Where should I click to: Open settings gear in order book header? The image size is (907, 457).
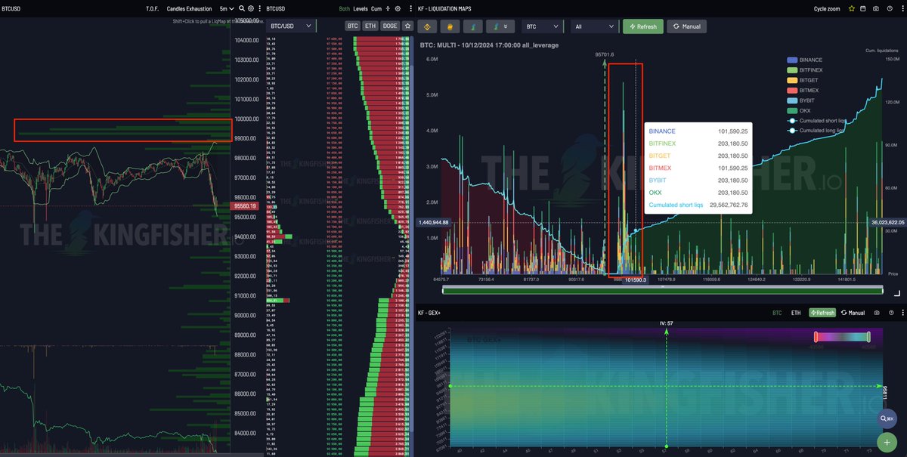point(398,8)
